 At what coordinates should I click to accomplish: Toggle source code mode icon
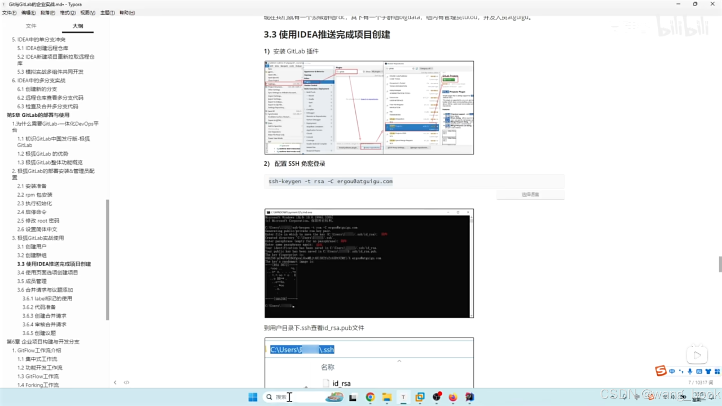(x=126, y=382)
